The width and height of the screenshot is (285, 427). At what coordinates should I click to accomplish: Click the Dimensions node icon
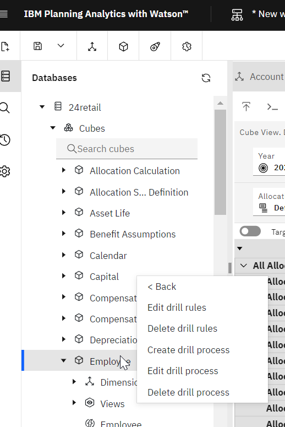click(x=90, y=381)
